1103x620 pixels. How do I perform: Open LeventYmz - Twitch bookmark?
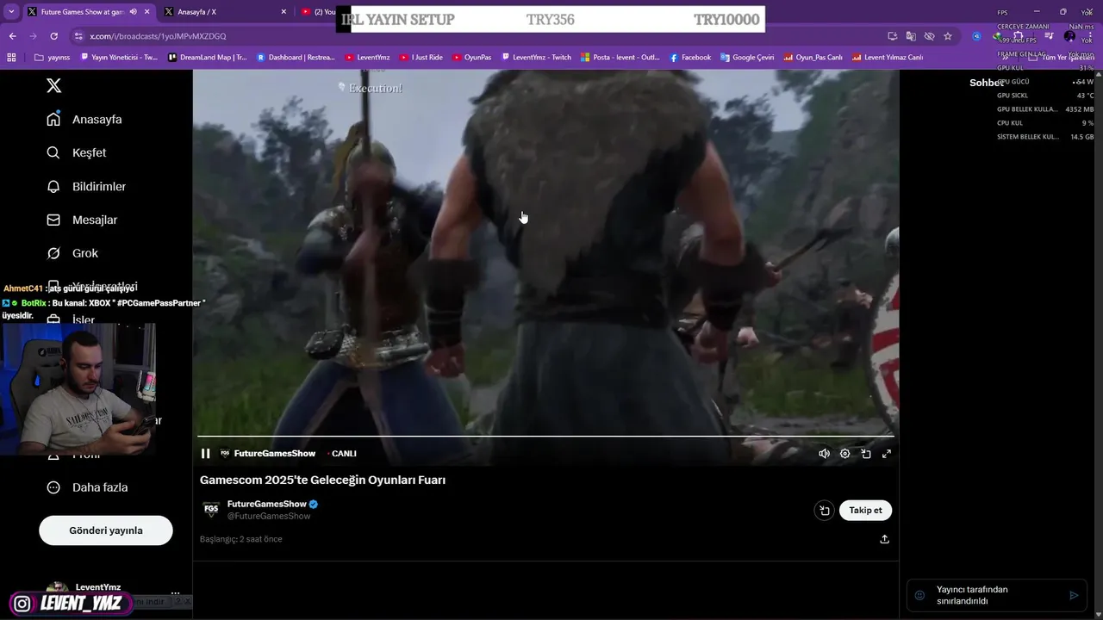tap(536, 58)
